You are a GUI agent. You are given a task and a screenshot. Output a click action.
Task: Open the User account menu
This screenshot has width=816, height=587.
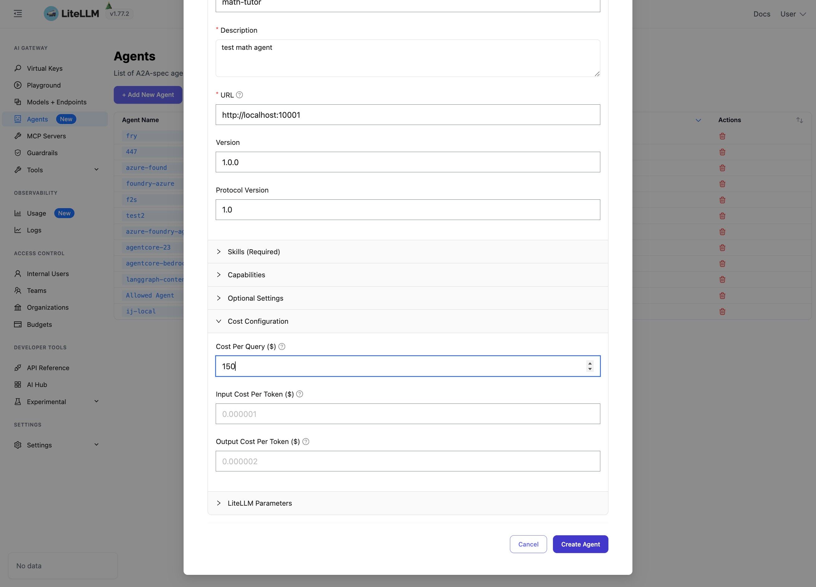pos(792,14)
